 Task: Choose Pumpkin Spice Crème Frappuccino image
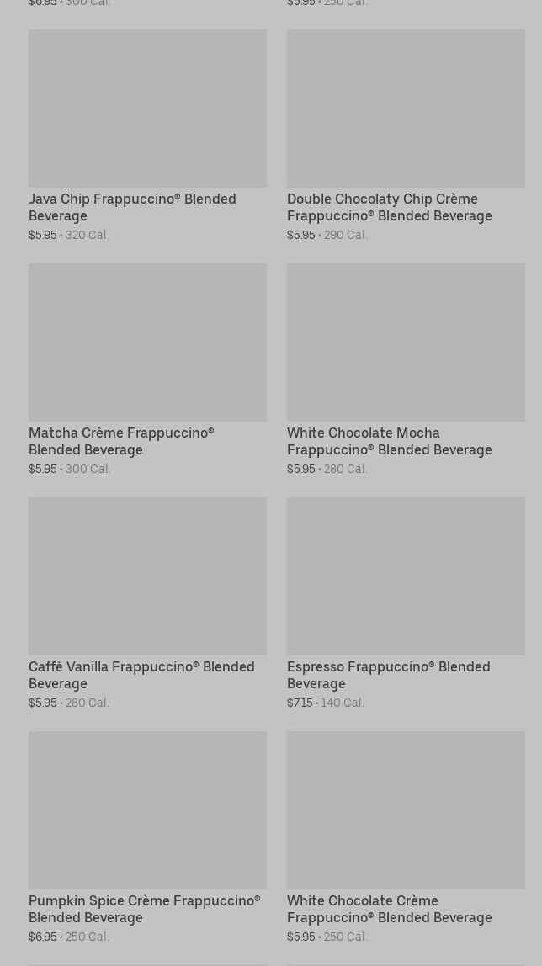click(147, 810)
